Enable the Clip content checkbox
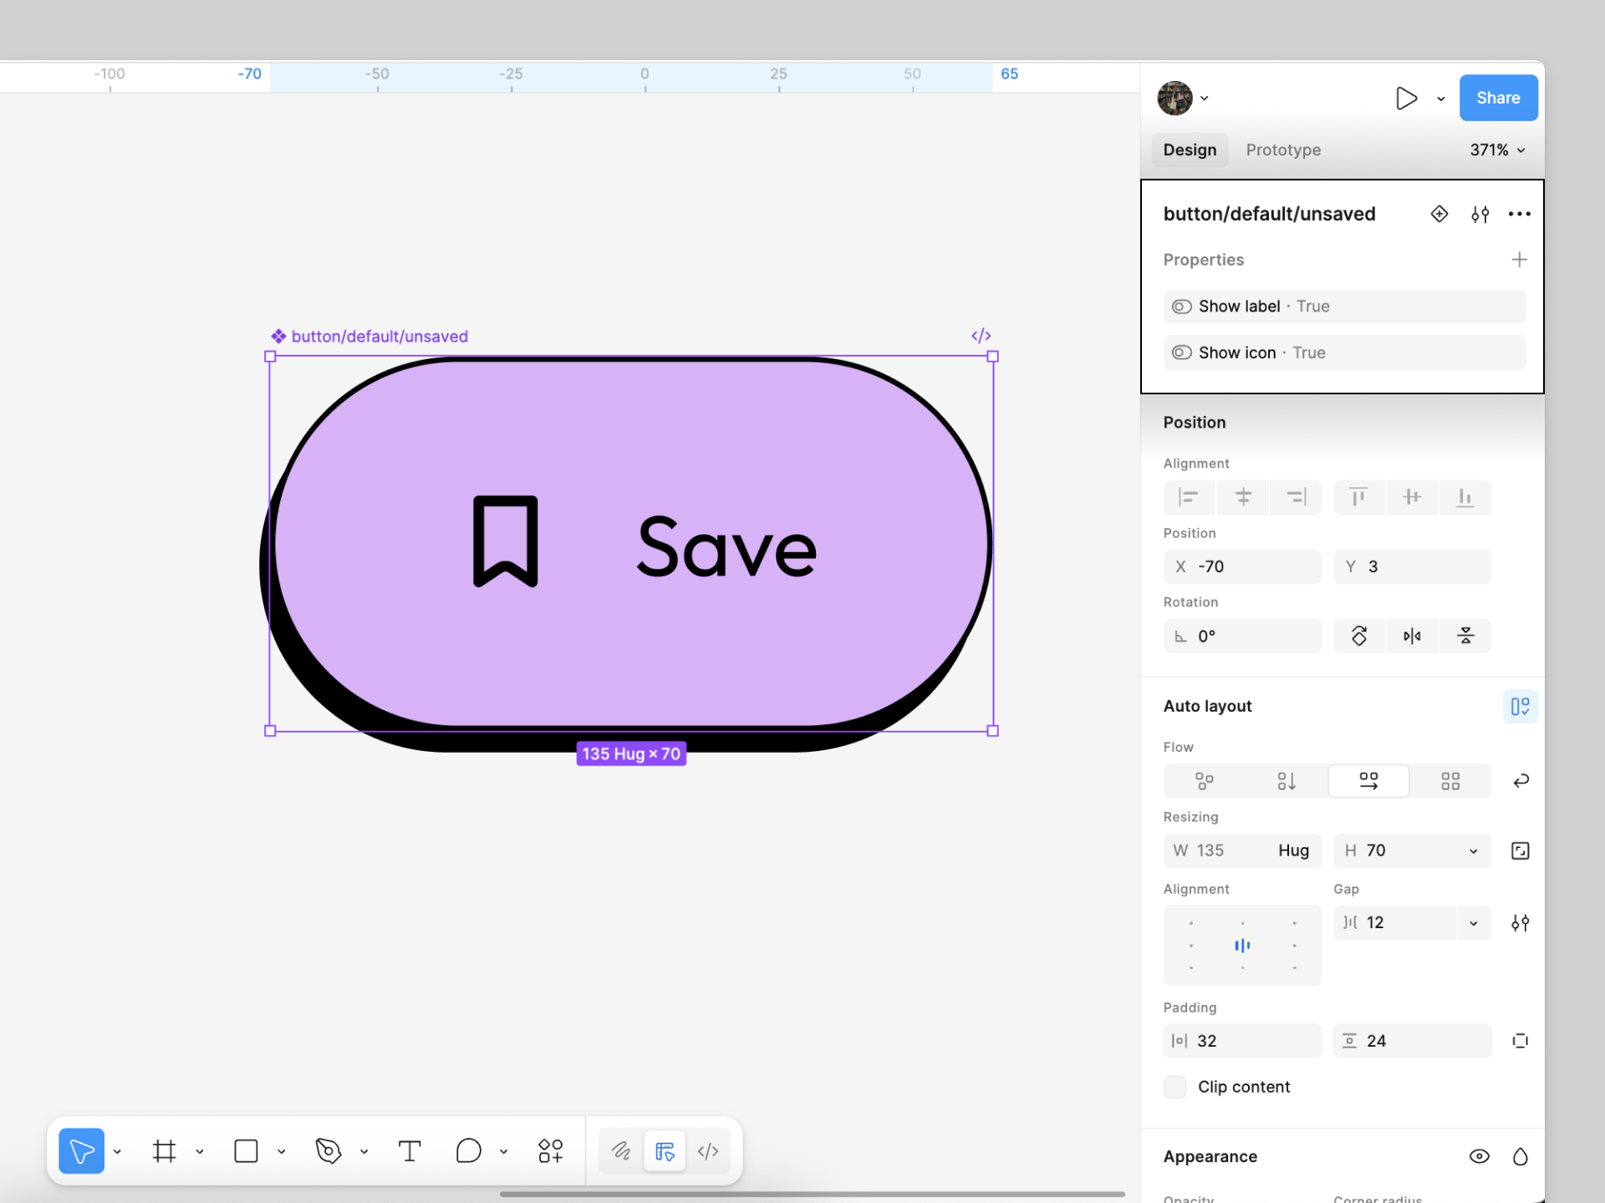The image size is (1605, 1203). tap(1174, 1087)
